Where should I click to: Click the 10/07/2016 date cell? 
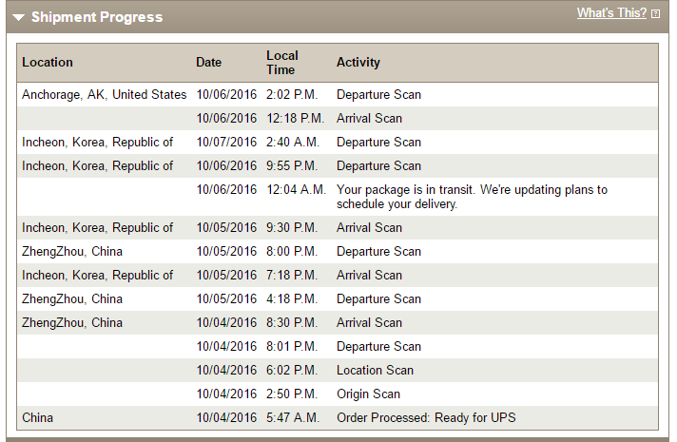226,142
